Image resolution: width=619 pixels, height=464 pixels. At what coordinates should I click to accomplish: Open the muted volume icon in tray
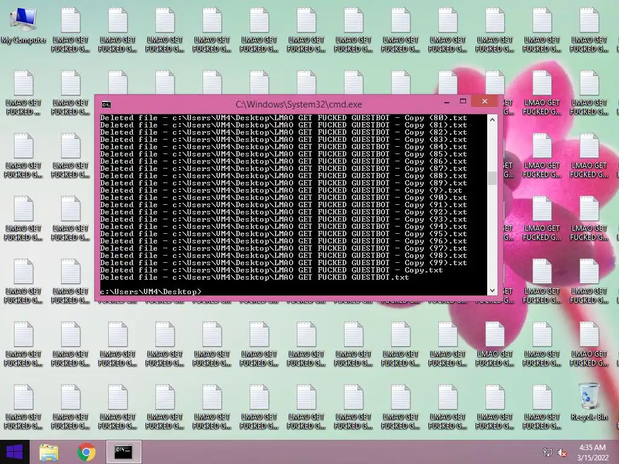pos(562,453)
